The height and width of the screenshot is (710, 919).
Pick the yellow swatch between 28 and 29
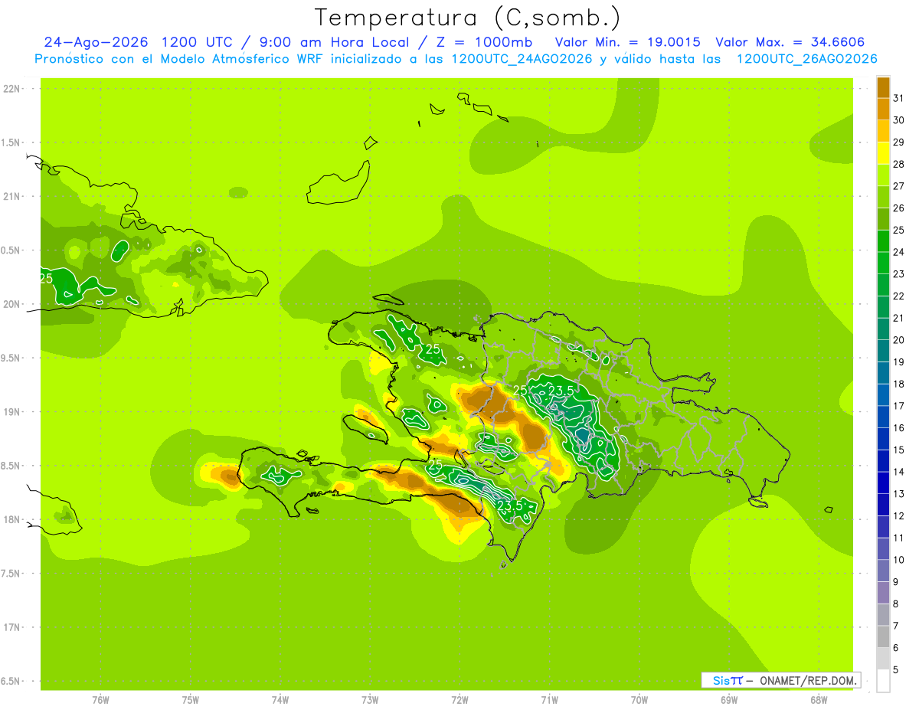coord(883,153)
